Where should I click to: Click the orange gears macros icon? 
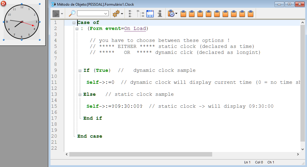pyautogui.click(x=116, y=13)
